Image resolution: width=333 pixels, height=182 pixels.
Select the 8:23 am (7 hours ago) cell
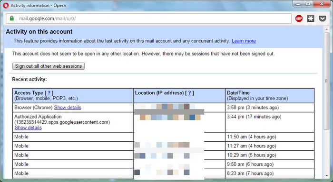(x=270, y=173)
